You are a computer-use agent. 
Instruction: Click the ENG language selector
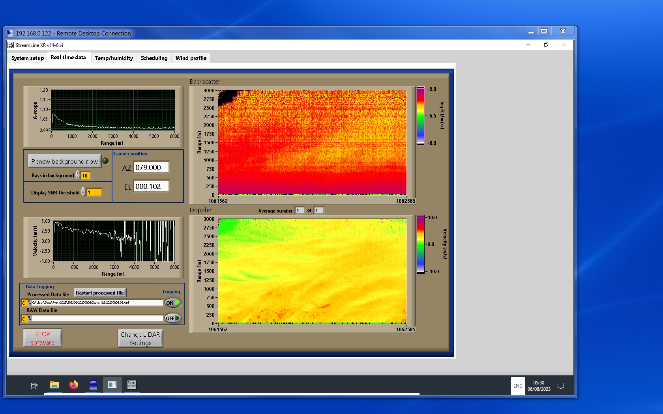[518, 386]
